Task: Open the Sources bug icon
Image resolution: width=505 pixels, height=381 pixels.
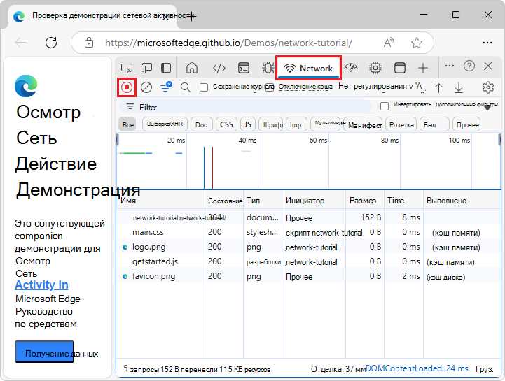Action: point(268,68)
